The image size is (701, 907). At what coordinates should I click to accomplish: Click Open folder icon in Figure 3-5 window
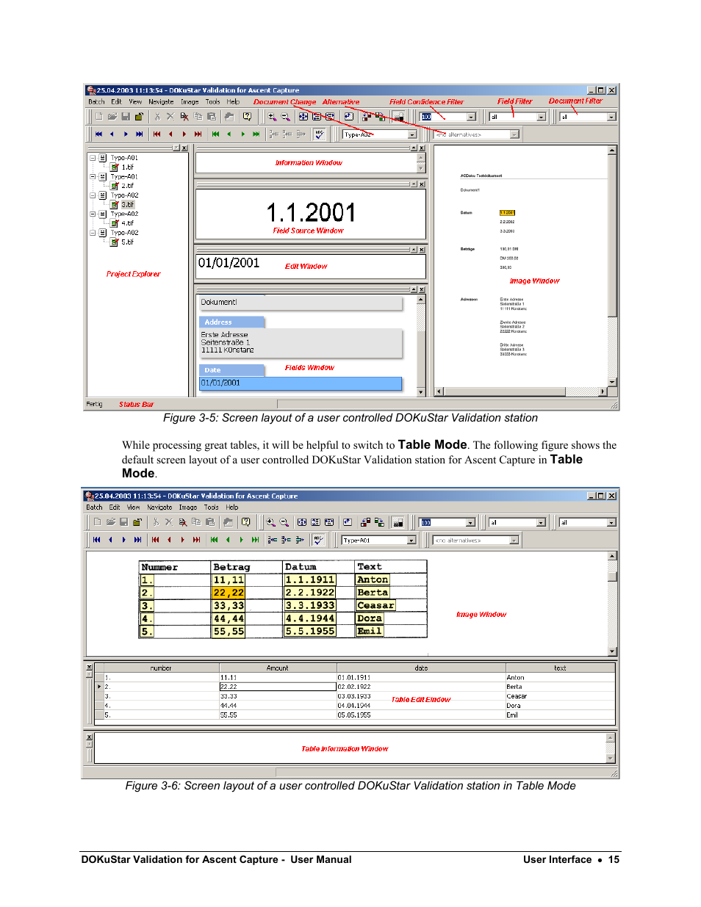click(x=112, y=117)
